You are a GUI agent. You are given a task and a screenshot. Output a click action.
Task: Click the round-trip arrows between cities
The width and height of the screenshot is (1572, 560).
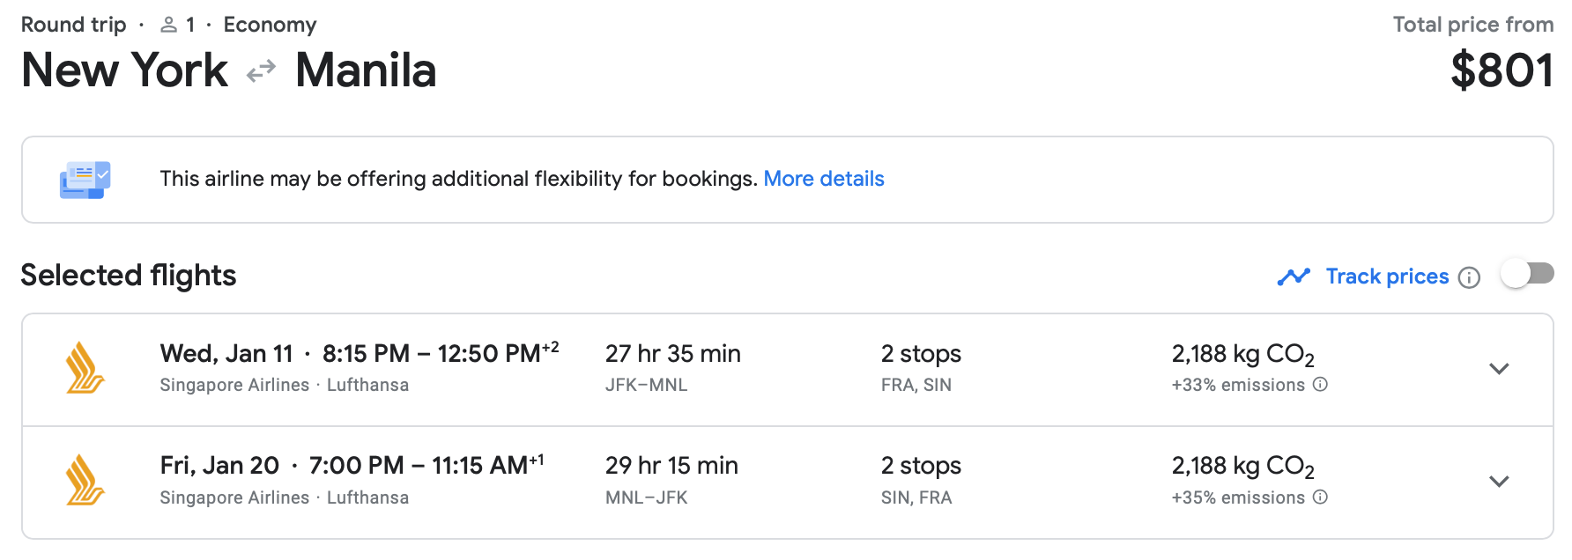261,71
